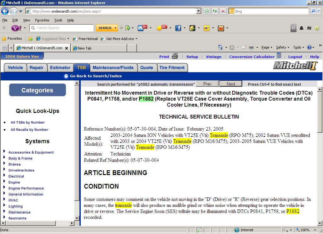Click the Print printer icon in Mitchell toolbar
Image resolution: width=323 pixels, height=234 pixels.
click(x=175, y=56)
